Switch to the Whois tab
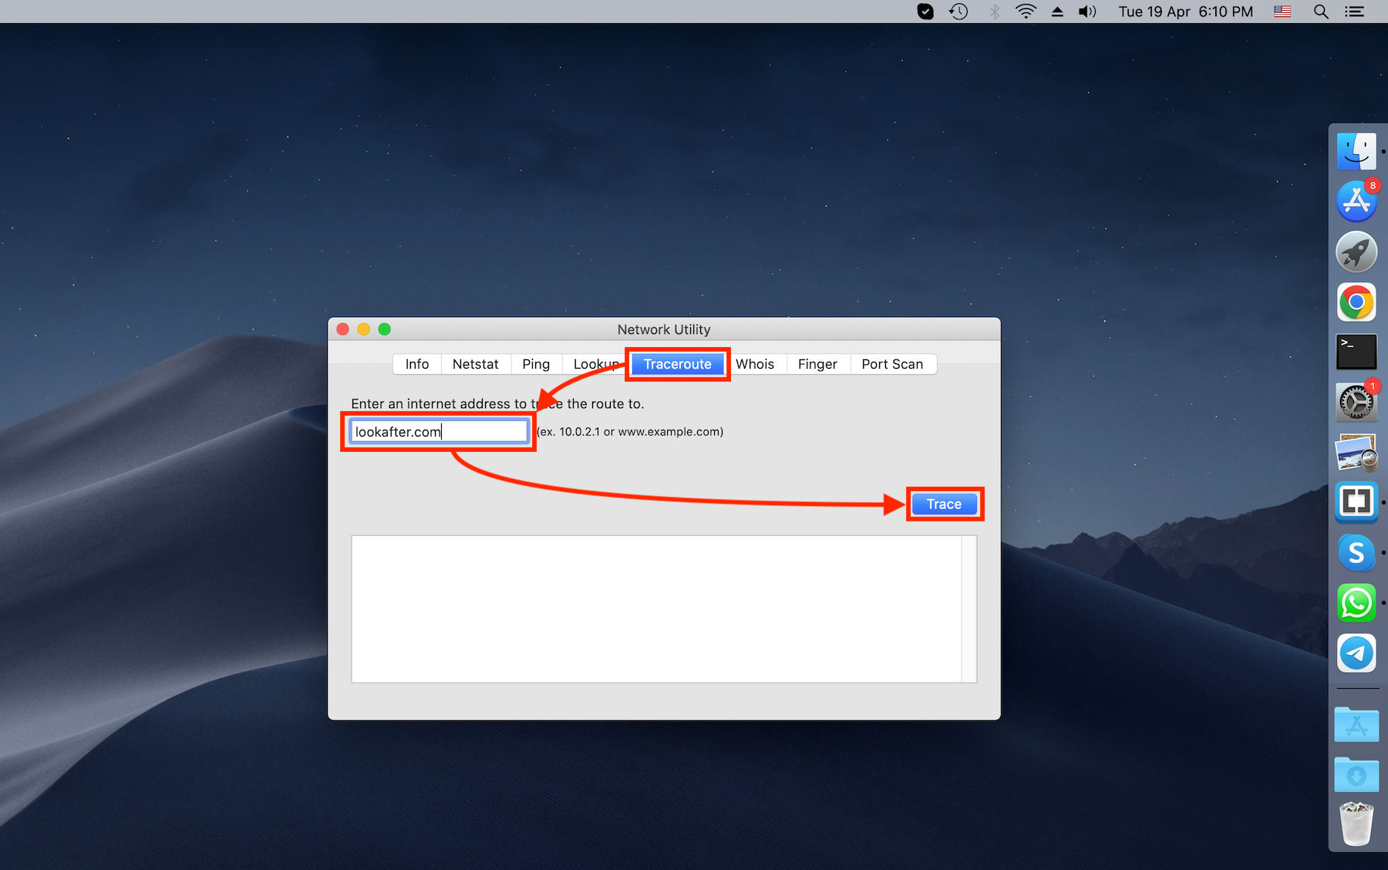The width and height of the screenshot is (1388, 870). pos(754,364)
